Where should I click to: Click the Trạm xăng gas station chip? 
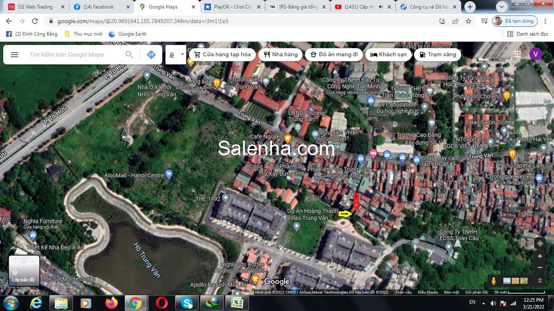point(437,55)
